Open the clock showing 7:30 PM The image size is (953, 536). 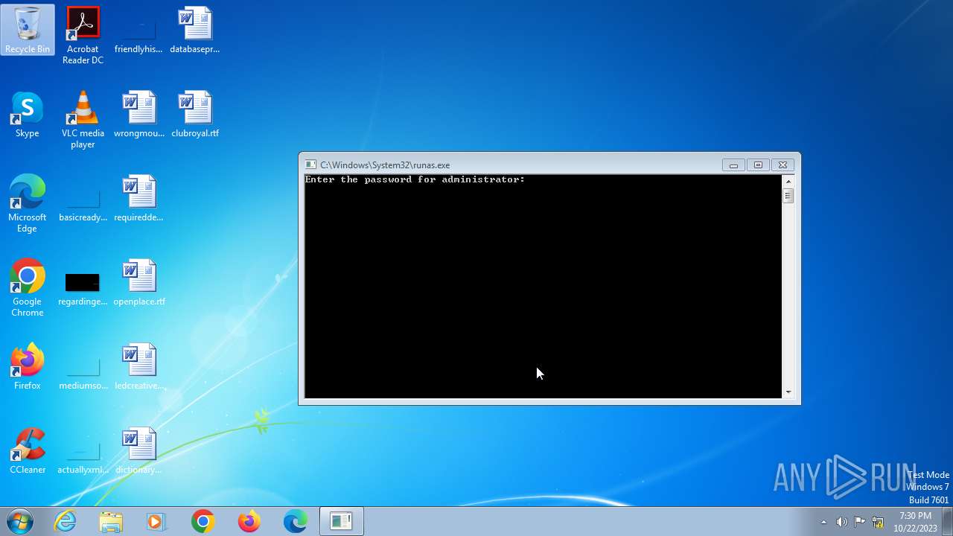click(915, 522)
